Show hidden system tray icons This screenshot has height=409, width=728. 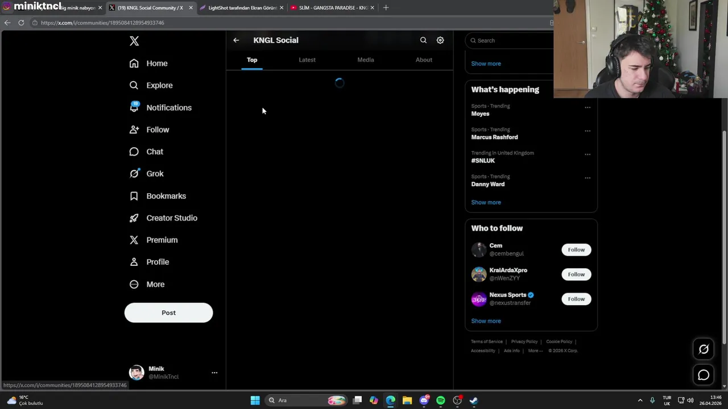[640, 400]
